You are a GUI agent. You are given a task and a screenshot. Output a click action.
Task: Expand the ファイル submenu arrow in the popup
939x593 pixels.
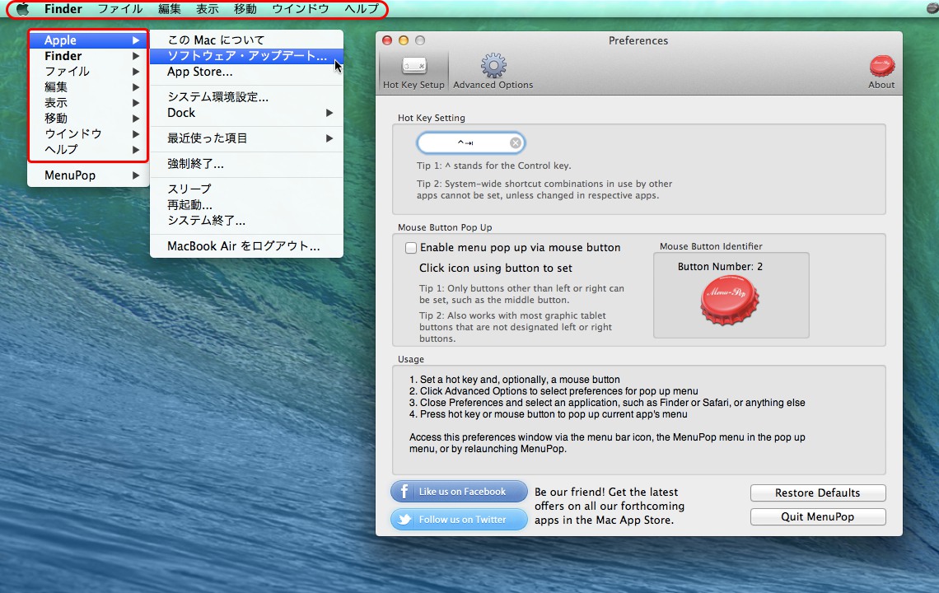pyautogui.click(x=136, y=72)
